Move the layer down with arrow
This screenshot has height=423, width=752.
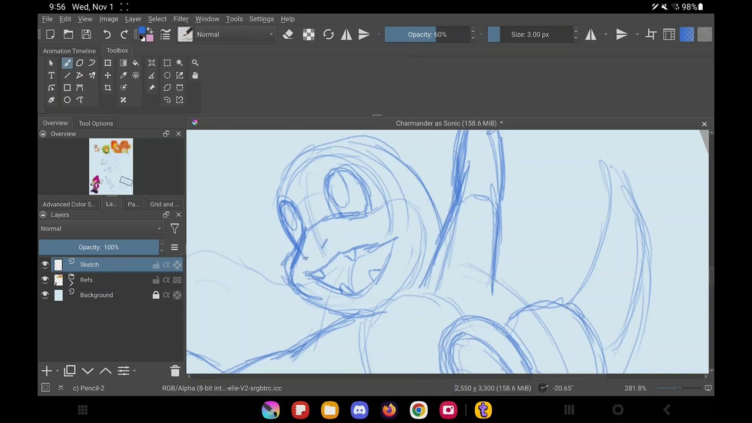point(88,371)
